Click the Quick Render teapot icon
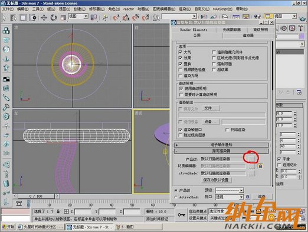The height and width of the screenshot is (232, 308). pos(303,19)
